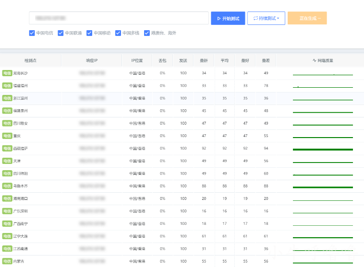Click packet loss 0% in 内蒙古 row
Image resolution: width=364 pixels, height=267 pixels.
[x=162, y=261]
